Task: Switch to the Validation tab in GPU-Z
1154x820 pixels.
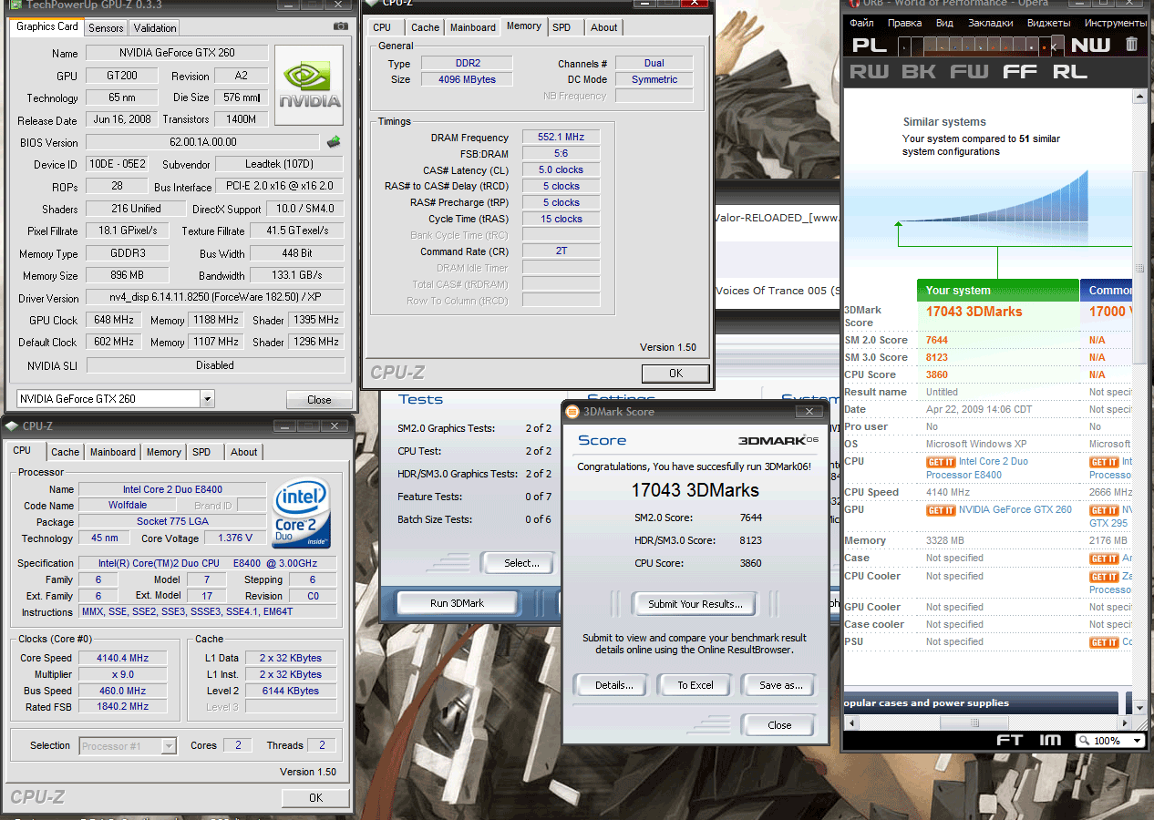Action: click(x=153, y=27)
